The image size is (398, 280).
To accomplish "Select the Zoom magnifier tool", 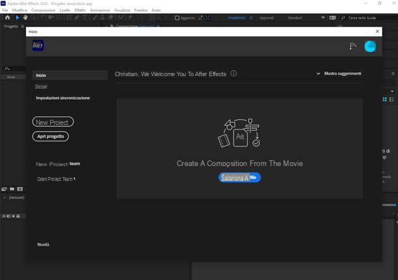I will [33, 18].
